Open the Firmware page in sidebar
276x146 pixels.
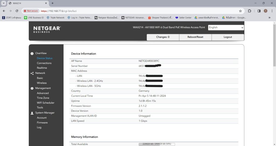click(42, 122)
